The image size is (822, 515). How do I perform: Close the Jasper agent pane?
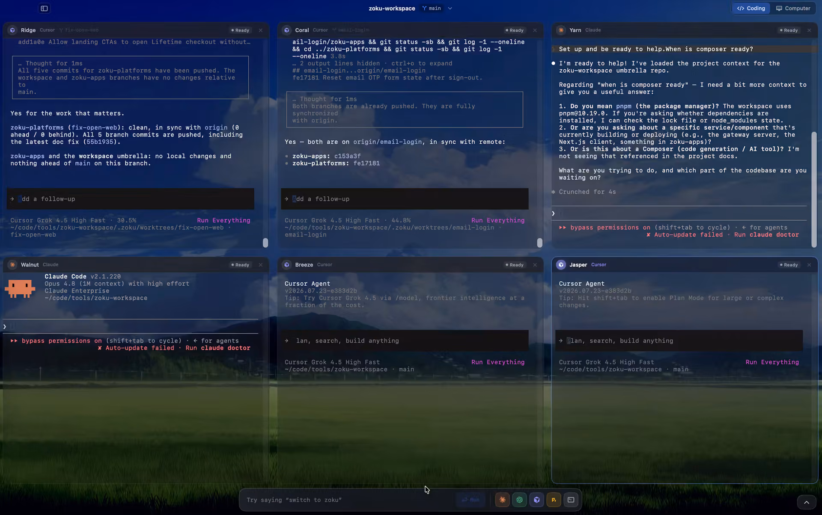[809, 265]
